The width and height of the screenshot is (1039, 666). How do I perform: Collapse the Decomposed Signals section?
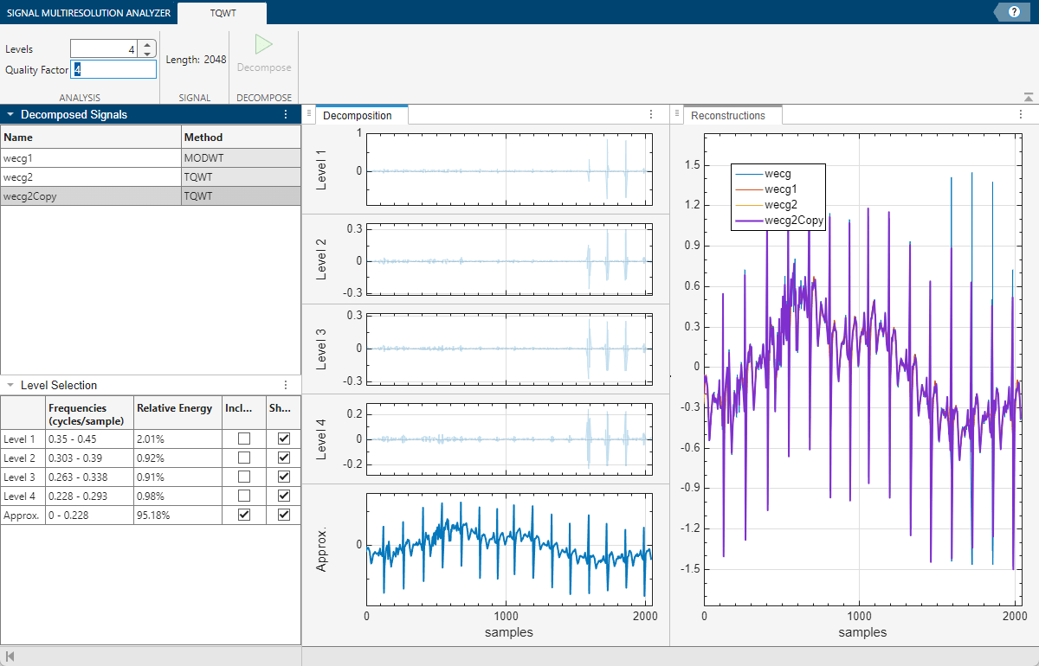[10, 114]
